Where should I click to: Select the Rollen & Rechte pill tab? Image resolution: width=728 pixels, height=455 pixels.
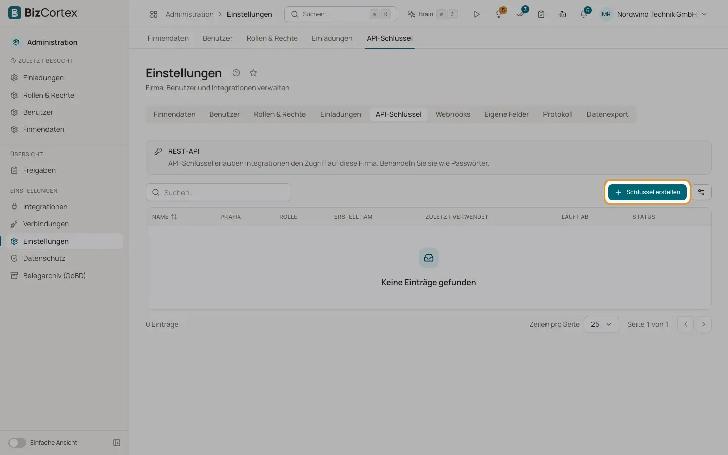[280, 114]
